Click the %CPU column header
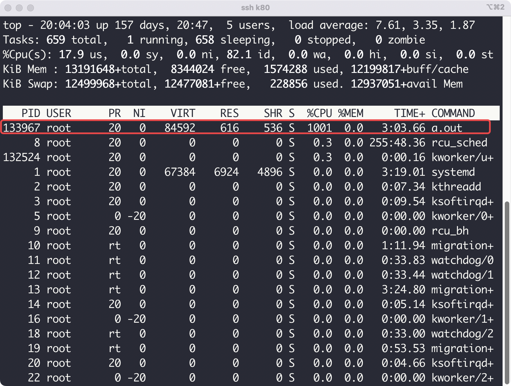This screenshot has width=511, height=386. (319, 113)
